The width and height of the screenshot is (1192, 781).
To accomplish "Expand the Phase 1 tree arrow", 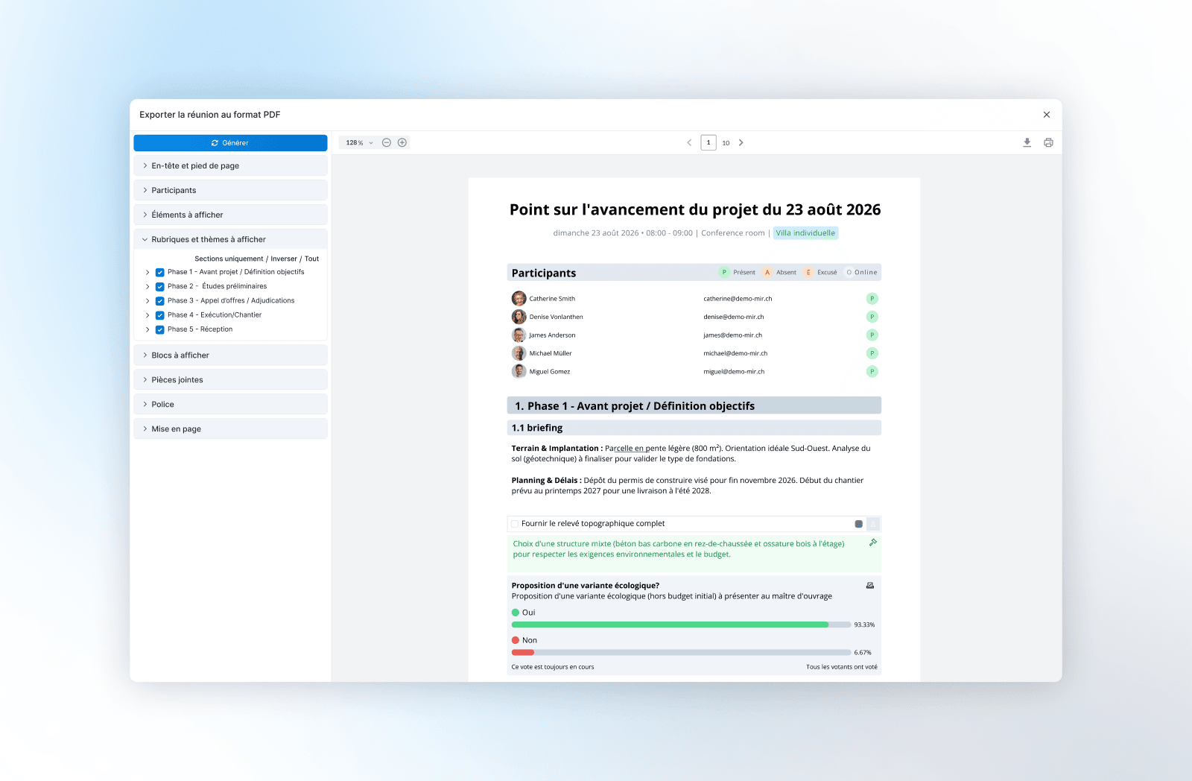I will click(148, 272).
